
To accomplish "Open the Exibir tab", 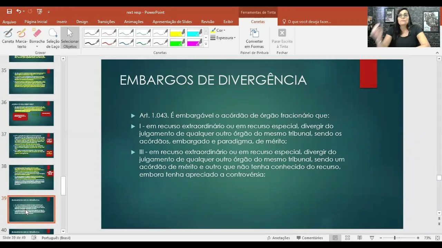I will (228, 22).
